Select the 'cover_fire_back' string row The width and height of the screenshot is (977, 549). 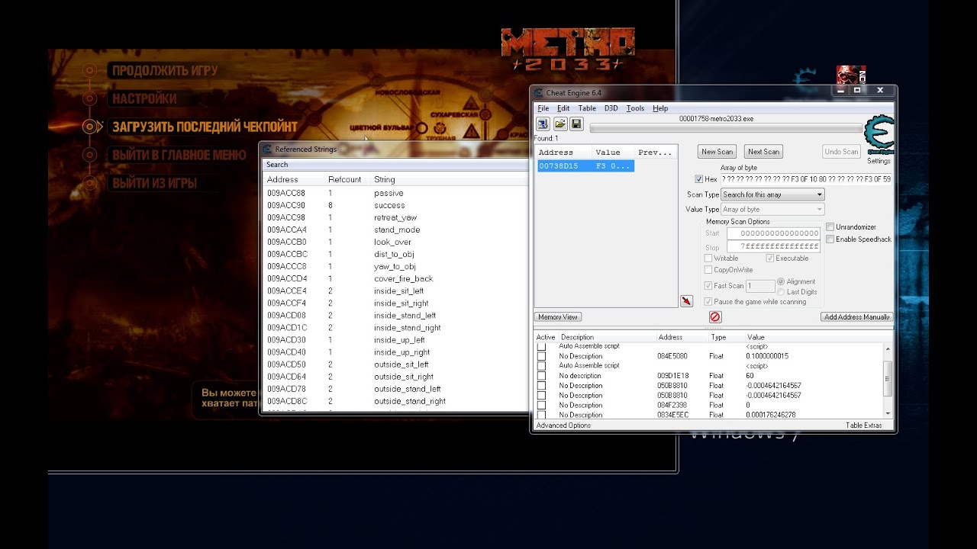(x=395, y=278)
